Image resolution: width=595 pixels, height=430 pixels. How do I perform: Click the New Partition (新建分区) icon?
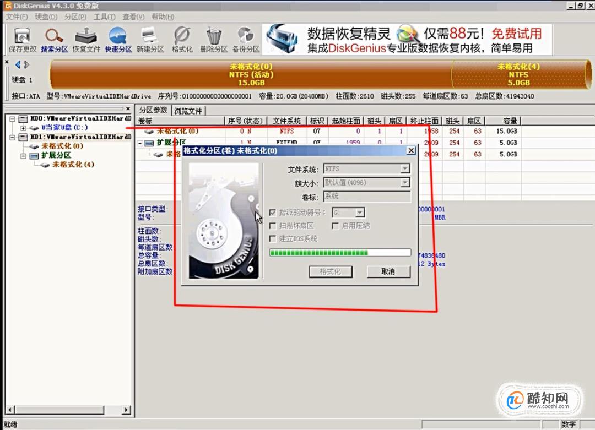tap(150, 40)
